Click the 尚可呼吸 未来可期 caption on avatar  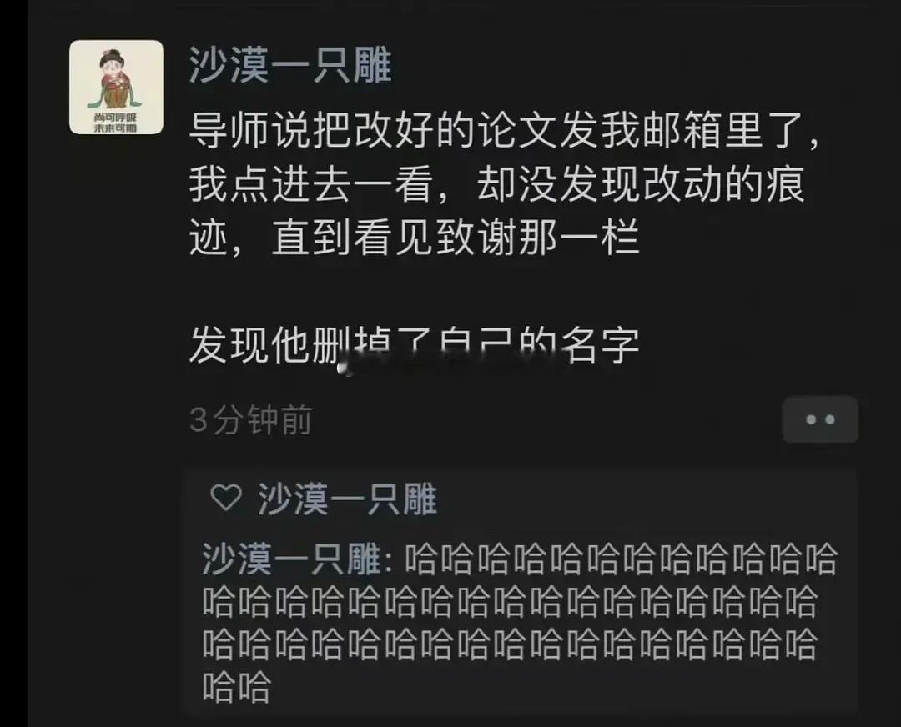(x=115, y=123)
